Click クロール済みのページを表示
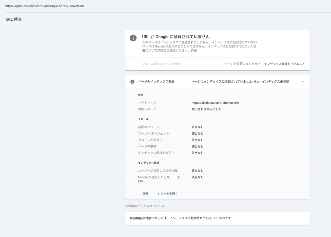This screenshot has width=331, height=237. 161,64
